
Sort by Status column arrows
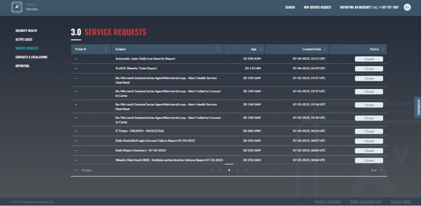383,49
